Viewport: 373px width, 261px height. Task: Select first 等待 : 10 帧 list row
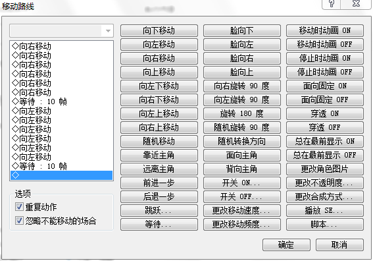click(61, 101)
